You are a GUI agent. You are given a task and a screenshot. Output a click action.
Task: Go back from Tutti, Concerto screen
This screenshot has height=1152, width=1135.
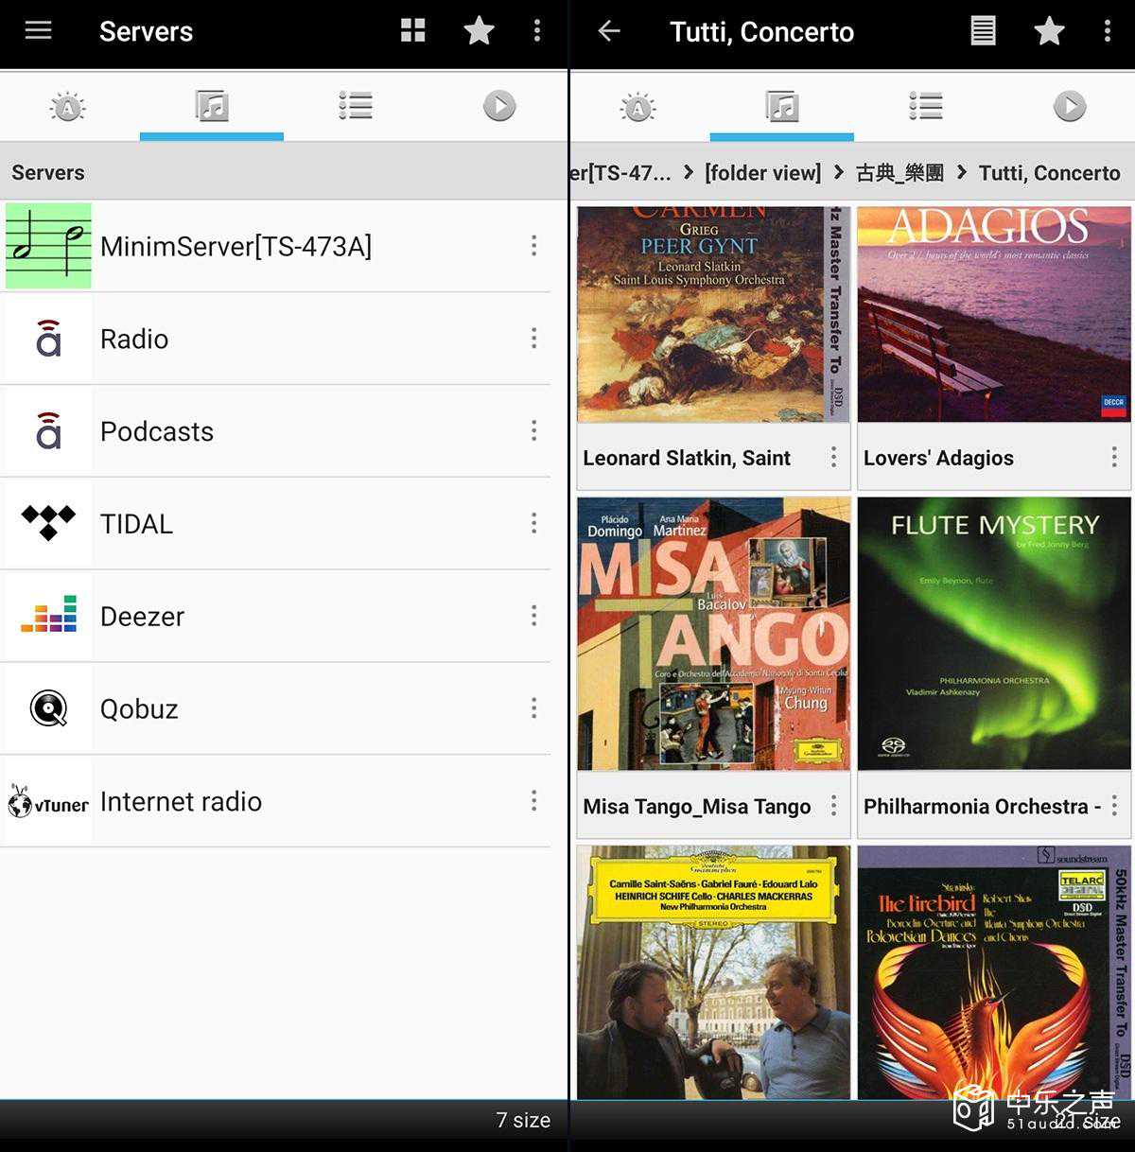click(x=609, y=31)
